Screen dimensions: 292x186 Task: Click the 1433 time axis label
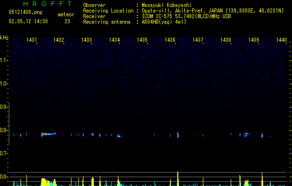coord(87,40)
